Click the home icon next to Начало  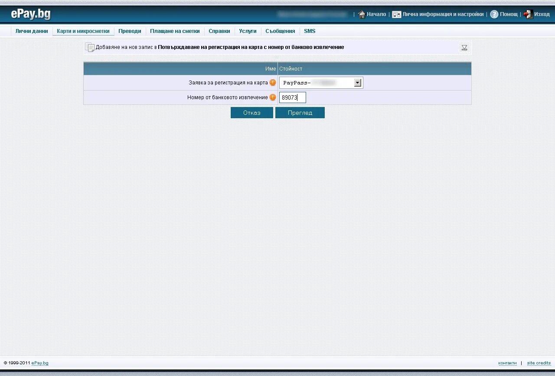pos(362,14)
